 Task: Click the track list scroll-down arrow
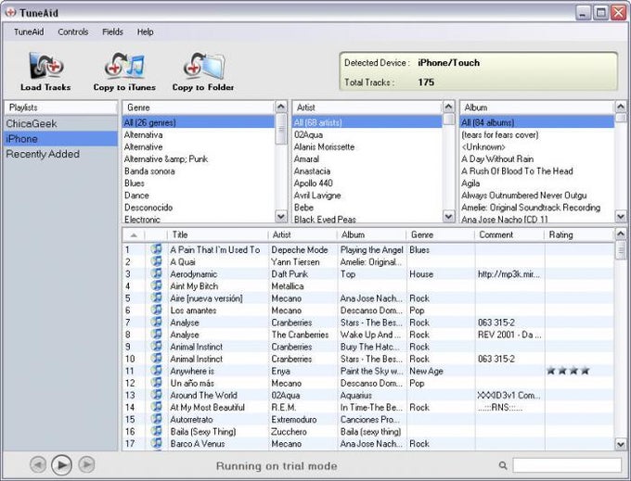[621, 444]
